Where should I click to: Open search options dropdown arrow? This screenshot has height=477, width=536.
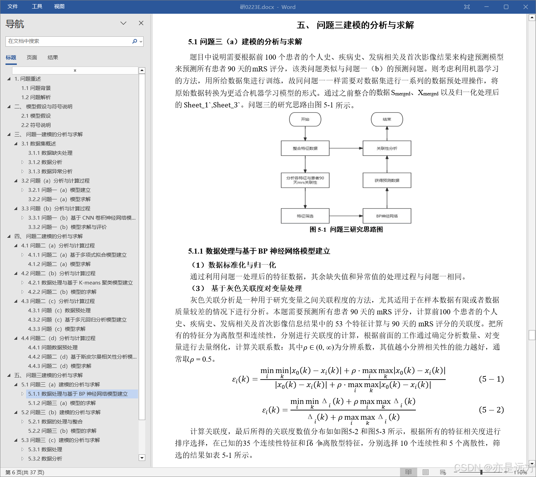(140, 42)
